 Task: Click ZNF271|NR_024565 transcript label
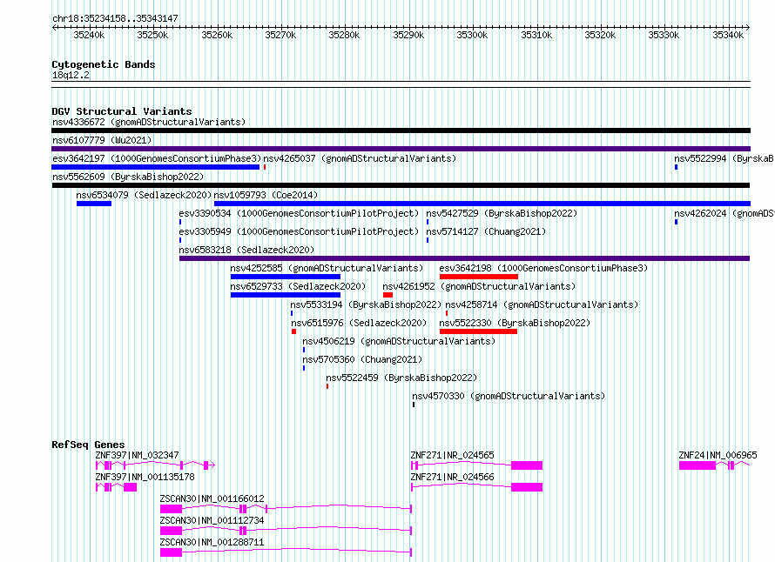pos(452,455)
